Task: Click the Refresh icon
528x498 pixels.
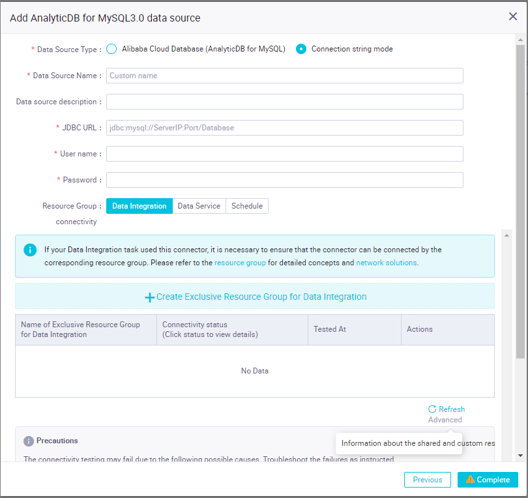Action: (432, 409)
